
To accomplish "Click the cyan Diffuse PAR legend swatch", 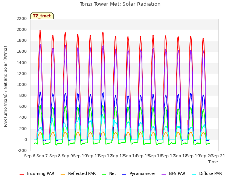I will click(194, 174).
